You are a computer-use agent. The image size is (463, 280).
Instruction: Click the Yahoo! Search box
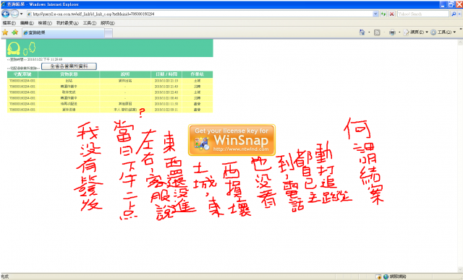(x=422, y=14)
